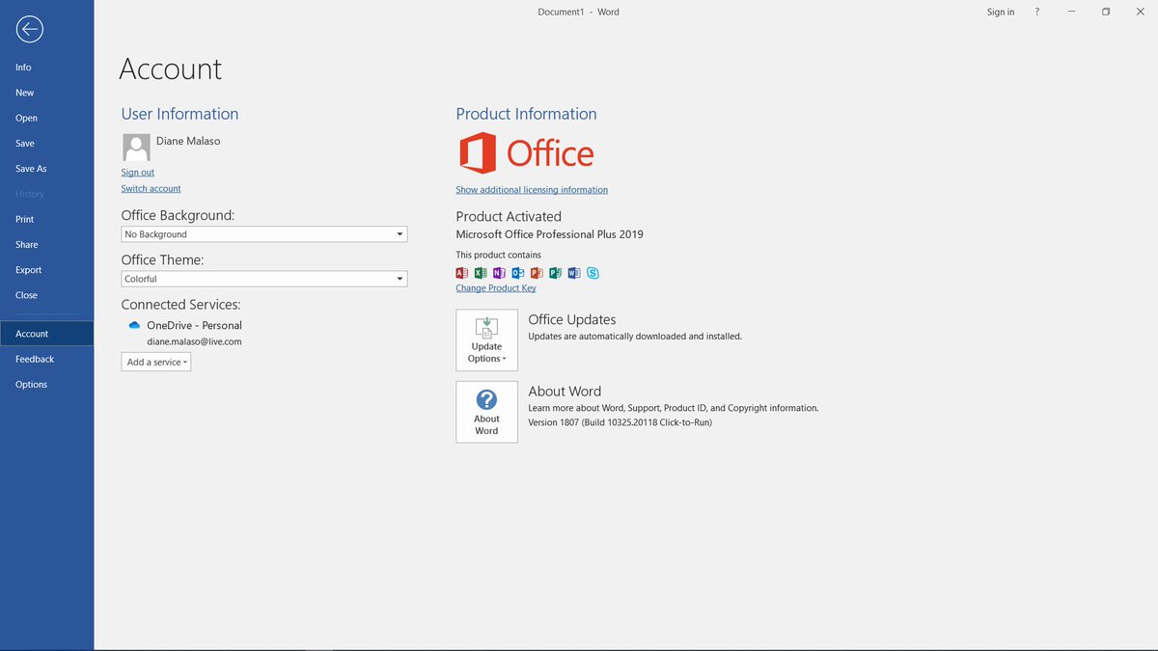Open the Office Background dropdown
The height and width of the screenshot is (651, 1158).
(x=264, y=234)
